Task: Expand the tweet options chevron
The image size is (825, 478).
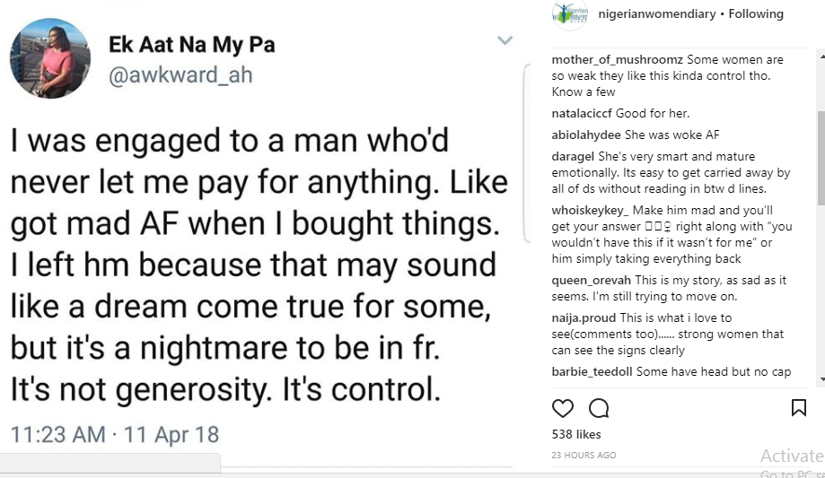Action: pos(505,40)
